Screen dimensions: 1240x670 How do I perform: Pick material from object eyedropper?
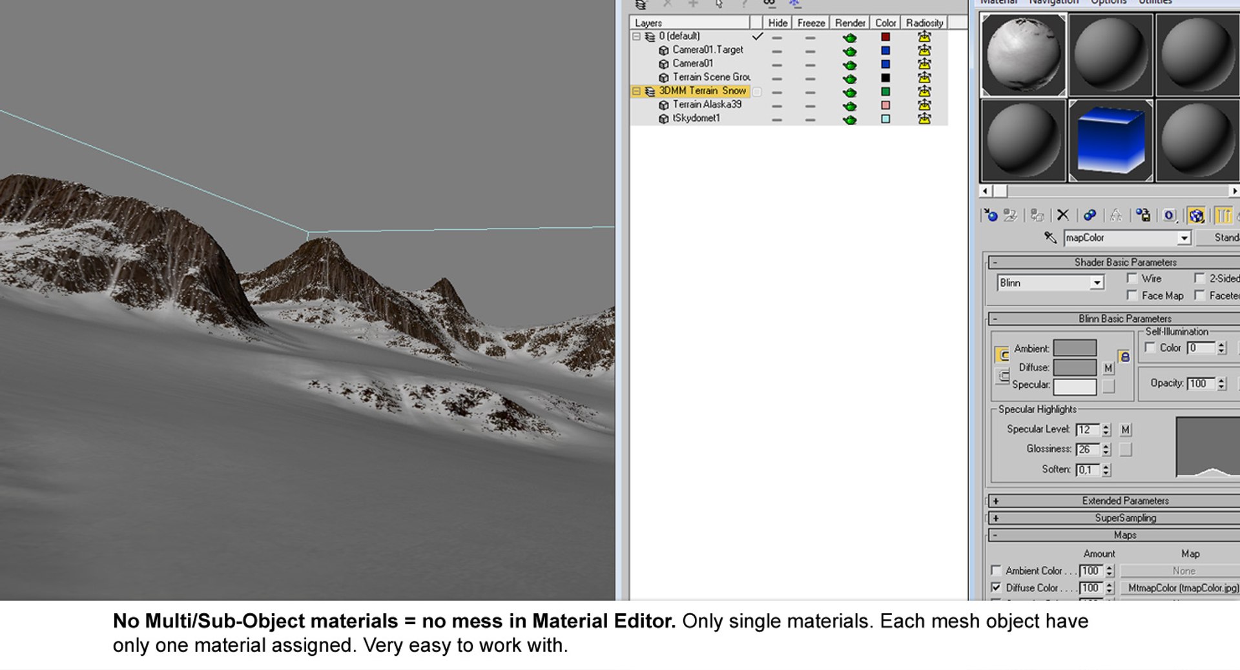[x=1051, y=238]
